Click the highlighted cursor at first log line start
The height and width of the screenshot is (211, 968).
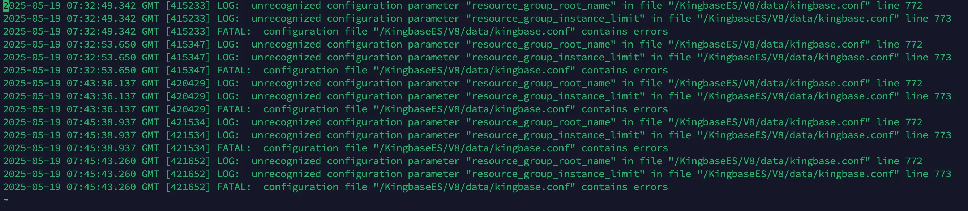6,6
